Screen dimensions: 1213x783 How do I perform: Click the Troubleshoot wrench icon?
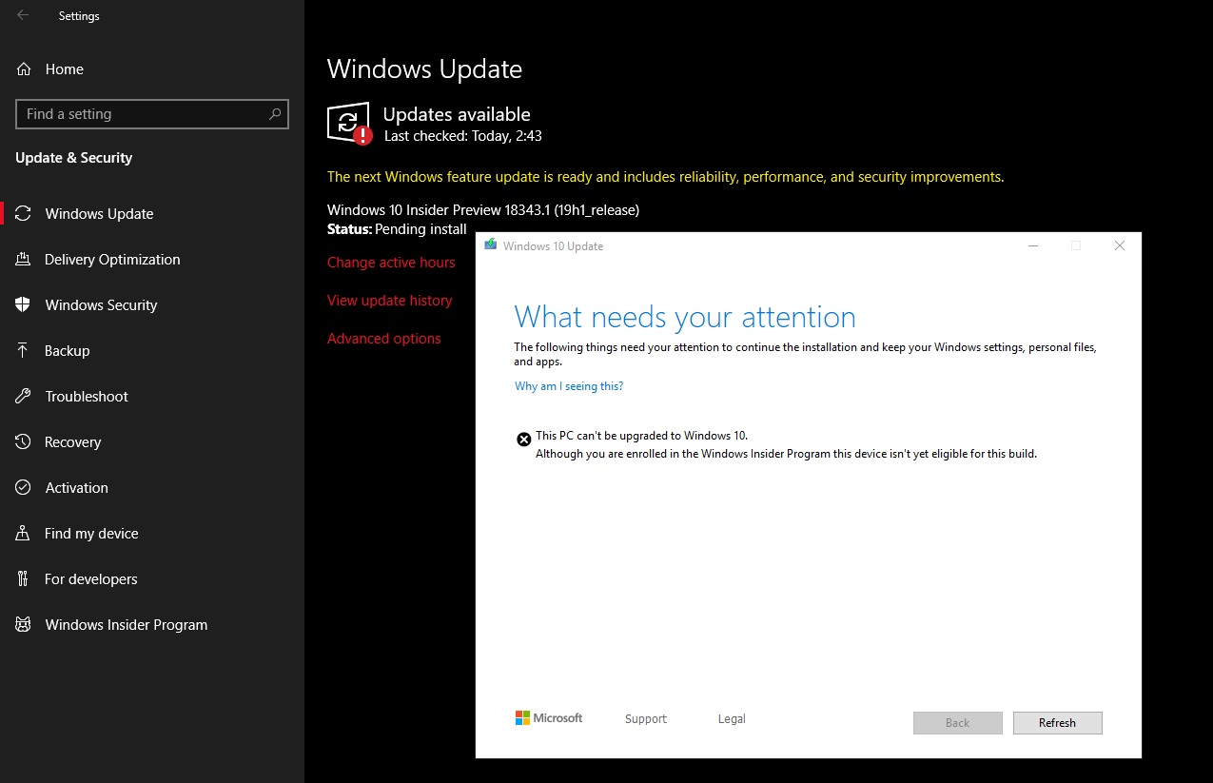pos(24,397)
